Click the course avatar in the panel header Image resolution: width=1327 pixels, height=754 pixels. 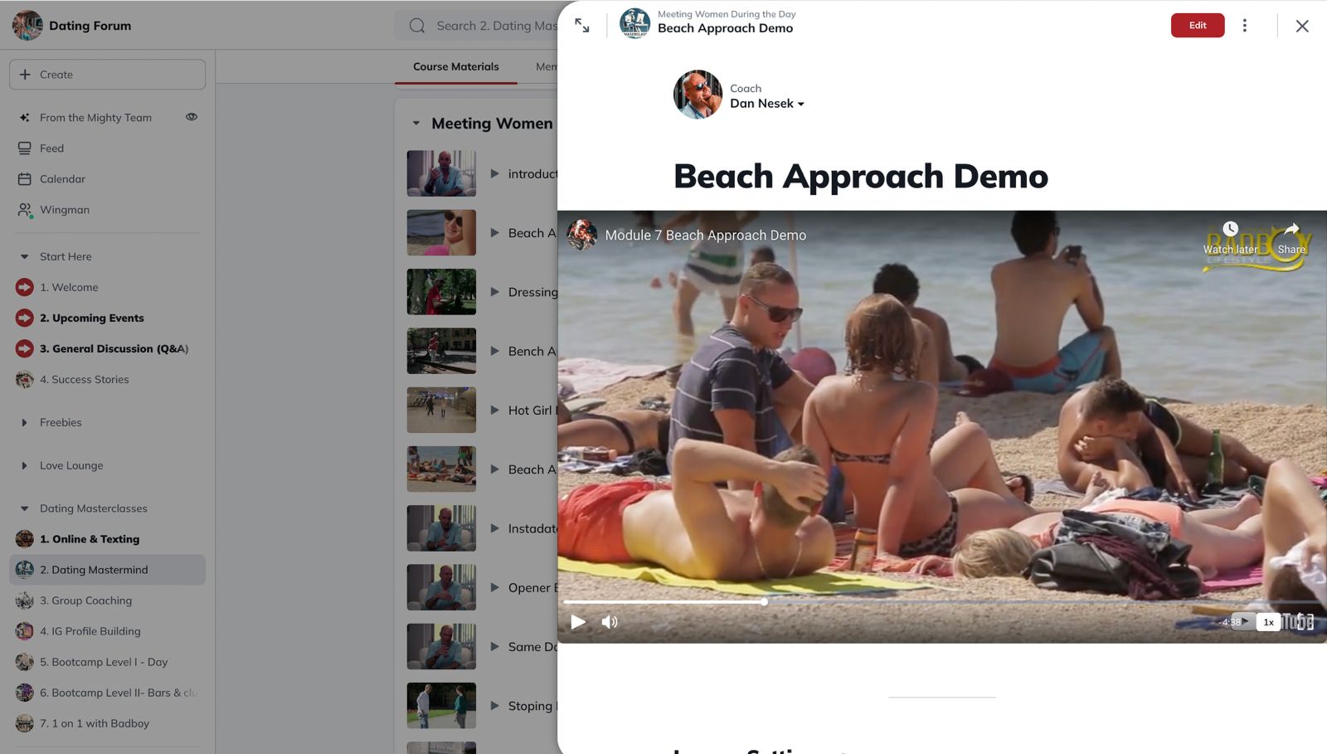click(x=634, y=23)
